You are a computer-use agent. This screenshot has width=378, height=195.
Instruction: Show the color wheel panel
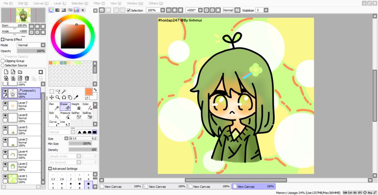point(51,10)
